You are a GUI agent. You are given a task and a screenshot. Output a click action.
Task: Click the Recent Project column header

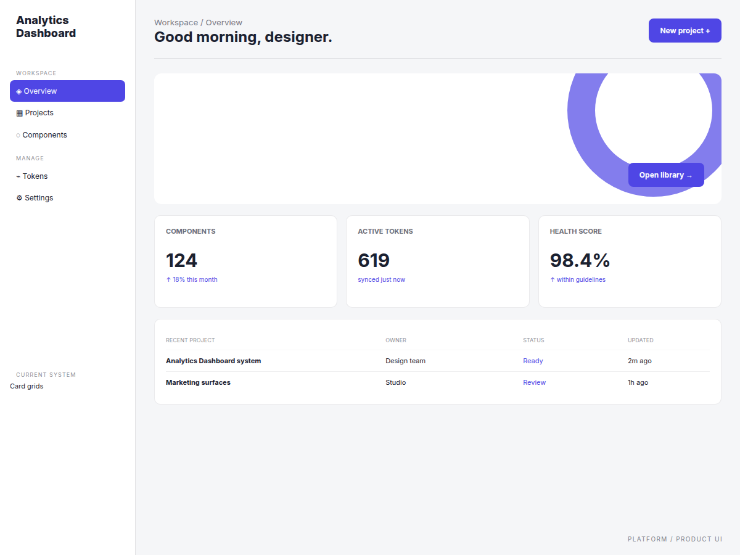click(x=191, y=340)
